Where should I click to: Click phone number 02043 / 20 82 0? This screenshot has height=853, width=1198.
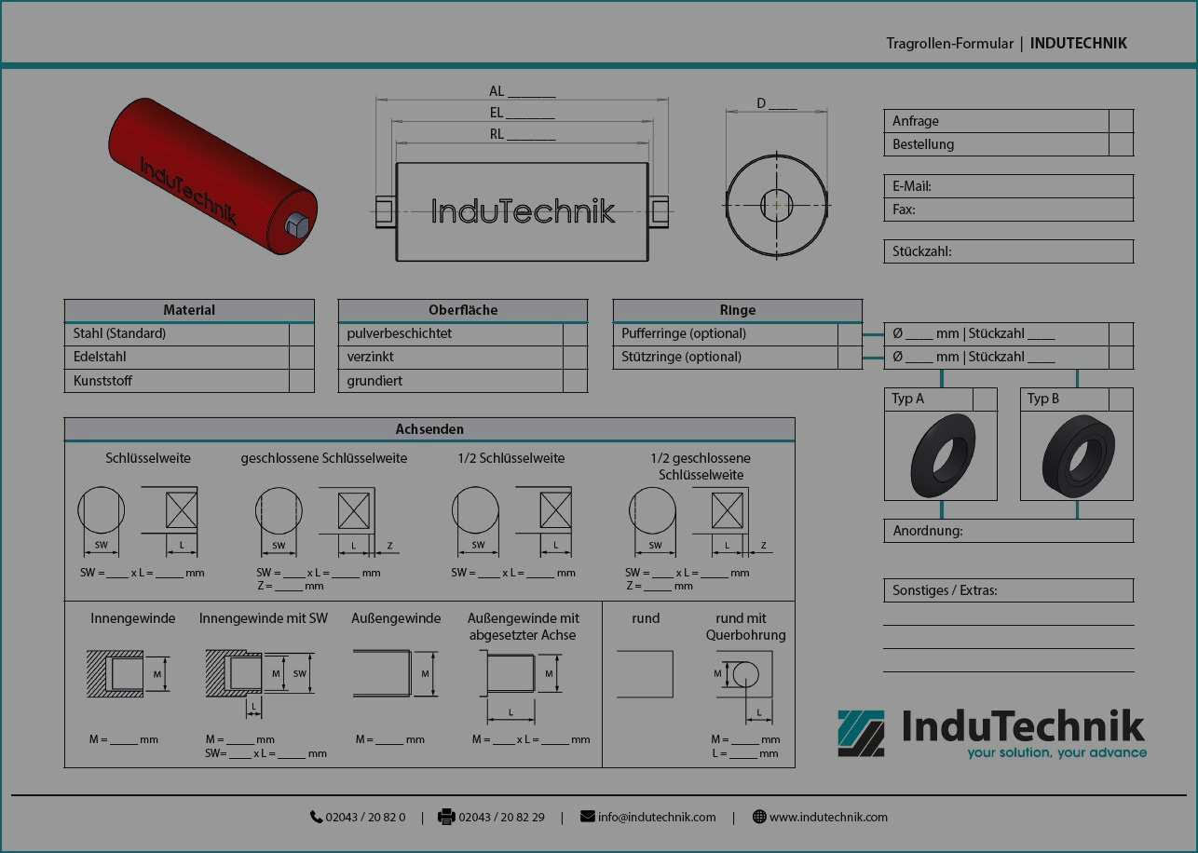tap(365, 818)
